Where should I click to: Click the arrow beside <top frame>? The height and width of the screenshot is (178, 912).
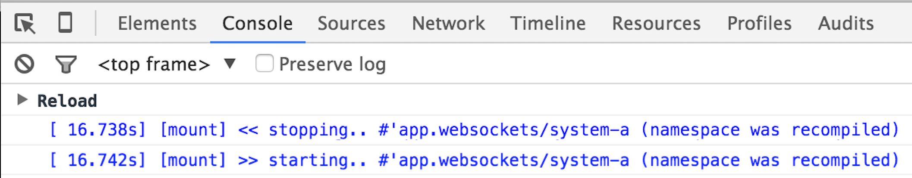[230, 64]
